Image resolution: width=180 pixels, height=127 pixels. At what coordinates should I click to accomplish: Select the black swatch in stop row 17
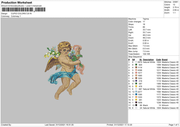(x=136, y=105)
